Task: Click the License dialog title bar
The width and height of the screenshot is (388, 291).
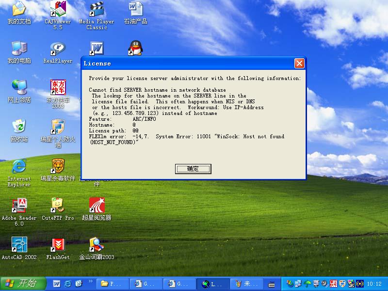Action: pos(188,64)
